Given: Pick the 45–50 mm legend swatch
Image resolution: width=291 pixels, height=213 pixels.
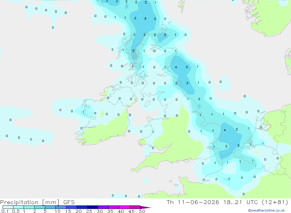Looking at the screenshot, I should click(x=135, y=207).
